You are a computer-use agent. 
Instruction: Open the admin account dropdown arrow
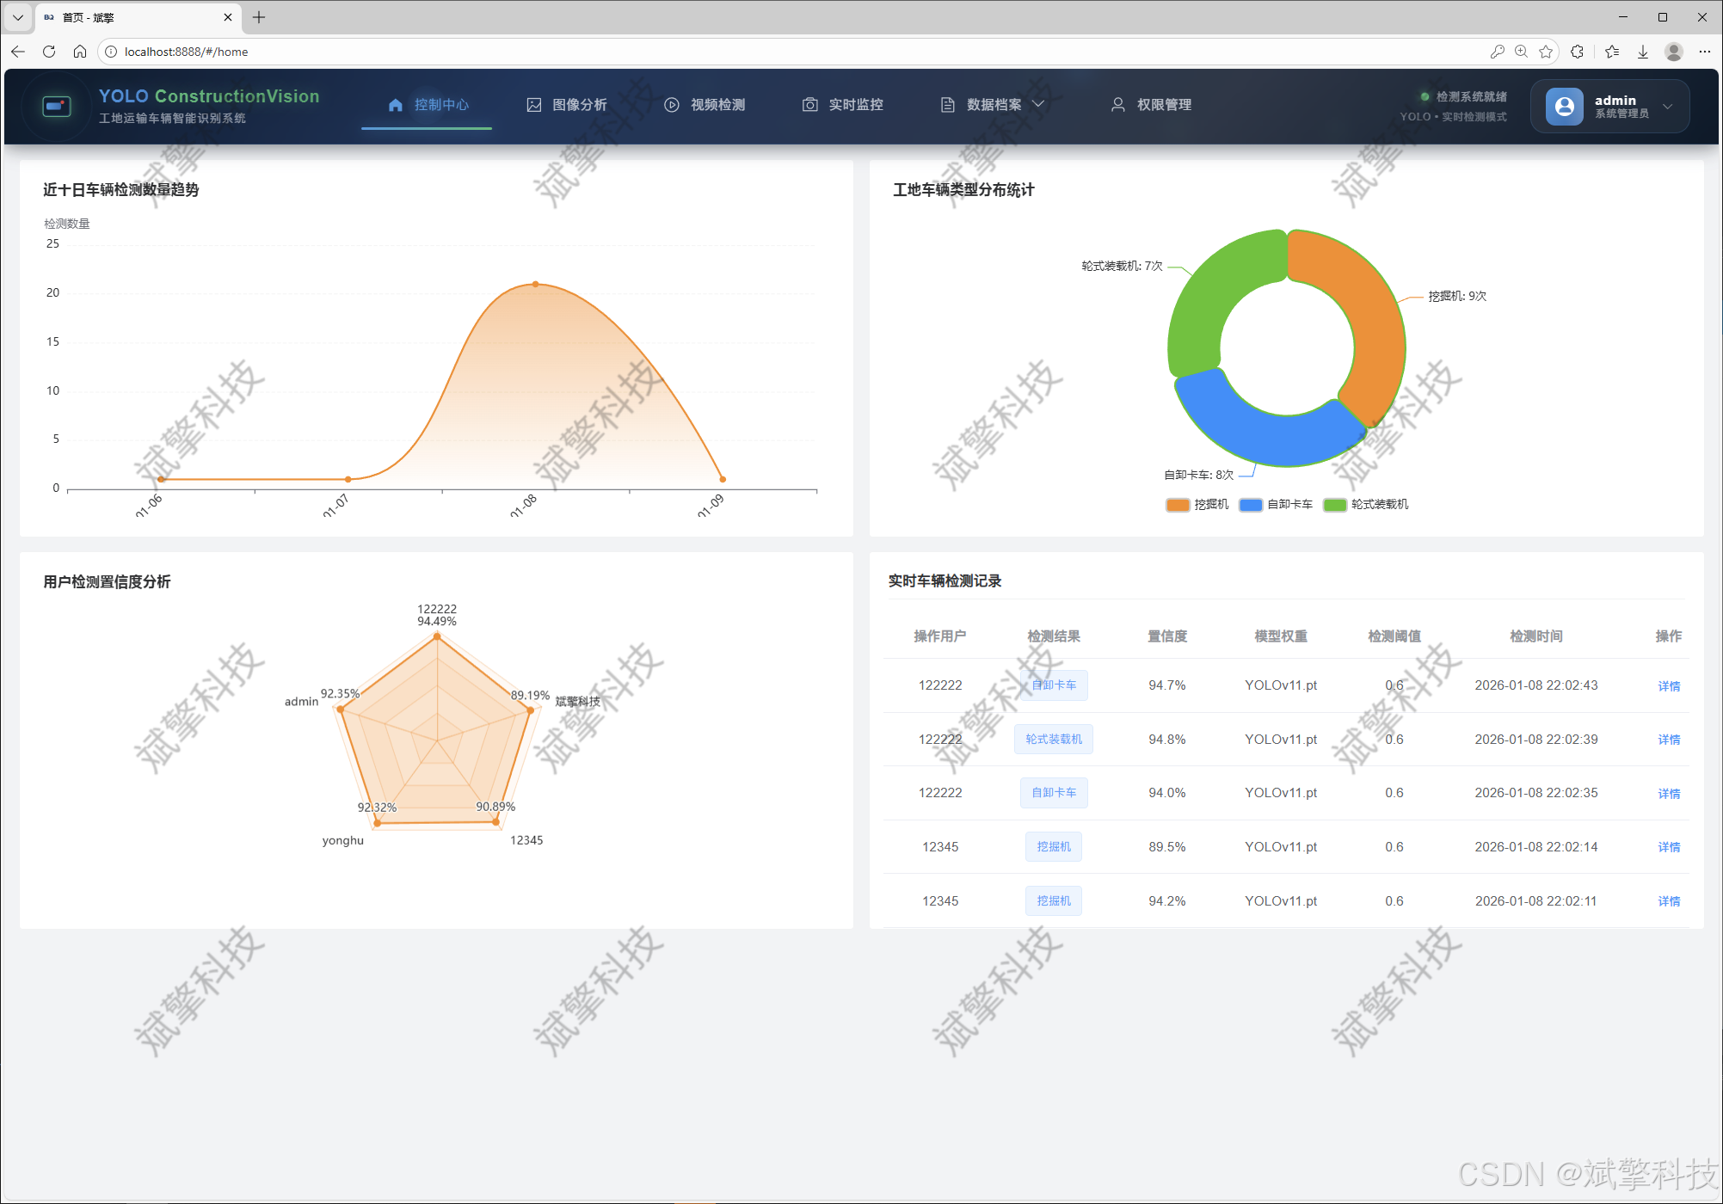[1667, 107]
